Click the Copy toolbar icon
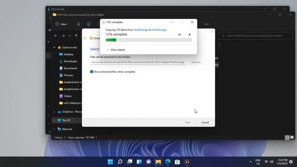 [89, 24]
